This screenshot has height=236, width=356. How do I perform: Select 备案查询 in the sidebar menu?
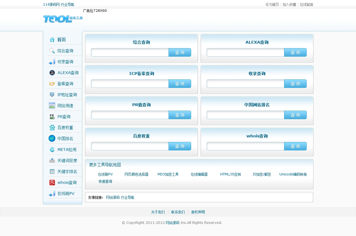click(x=65, y=84)
